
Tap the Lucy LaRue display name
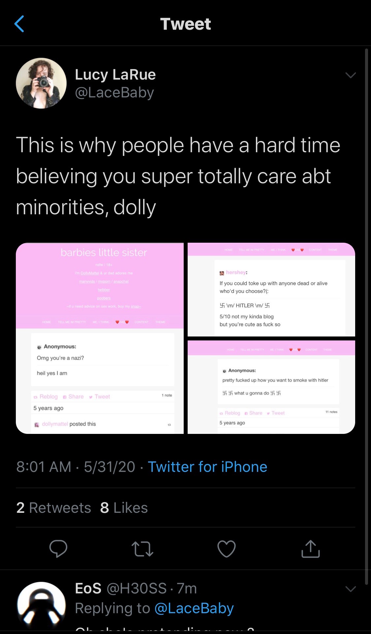coord(115,75)
